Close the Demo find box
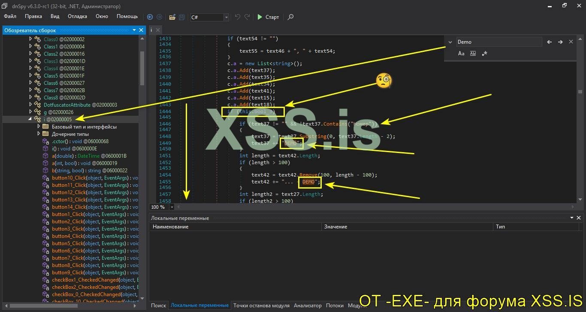Screen dimensions: 586x312 click(x=571, y=42)
